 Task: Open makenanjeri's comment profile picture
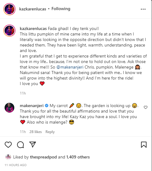point(9,108)
